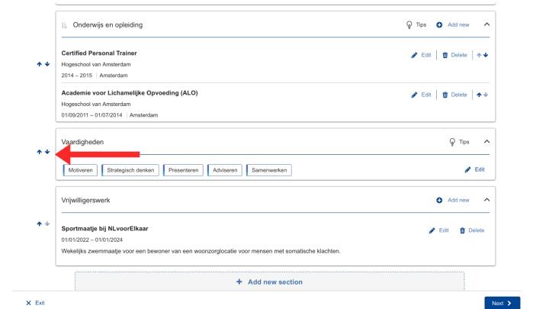Move the Vaardigheden section down
Image resolution: width=549 pixels, height=309 pixels.
click(48, 152)
